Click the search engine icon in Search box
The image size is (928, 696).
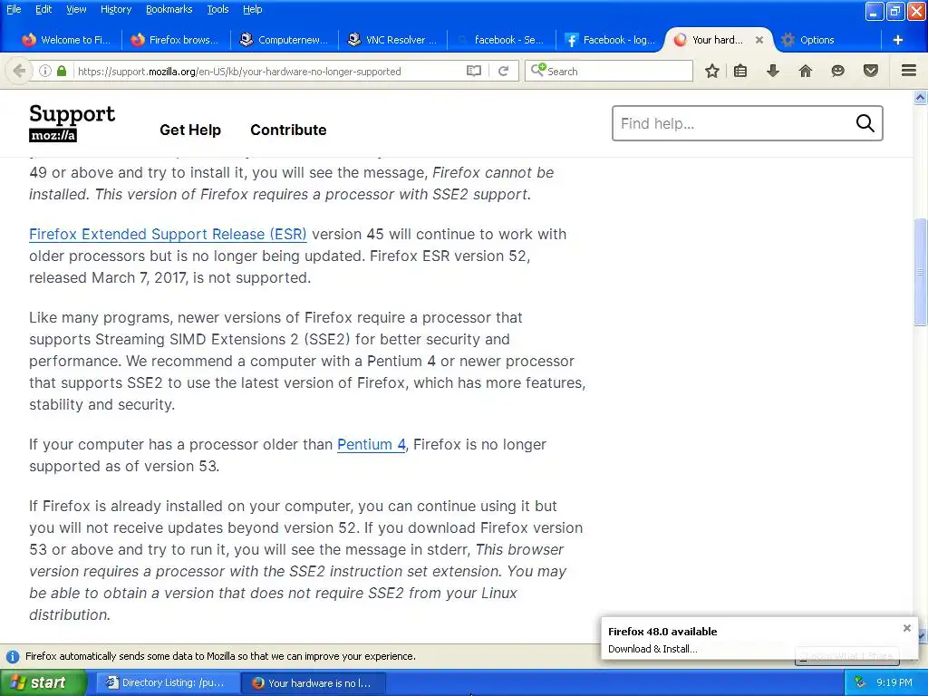click(538, 71)
